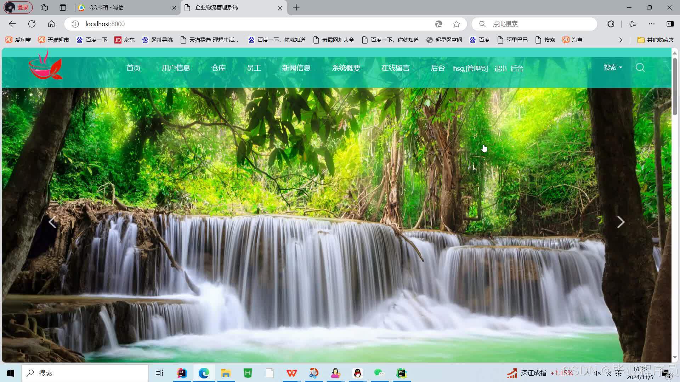Add page to favorites with star icon
Screen dimensions: 680x382
click(457, 24)
